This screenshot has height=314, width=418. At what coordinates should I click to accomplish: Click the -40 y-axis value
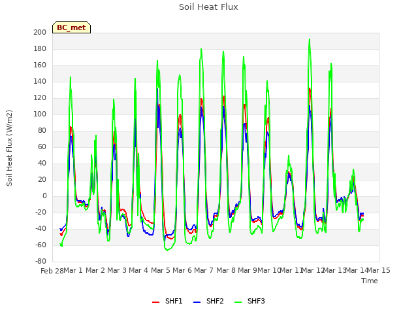click(40, 228)
